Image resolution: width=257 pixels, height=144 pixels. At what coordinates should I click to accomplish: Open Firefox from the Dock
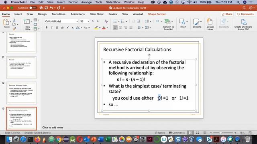[37, 139]
